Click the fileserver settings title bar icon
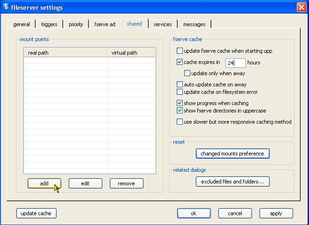Screen dimensions: 309x225 [x=7, y=7]
